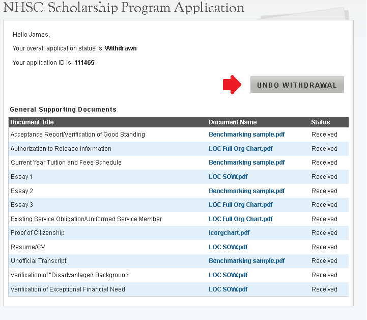Viewport: 367px width, 320px height.
Task: Click the Document Title column header
Action: (32, 122)
